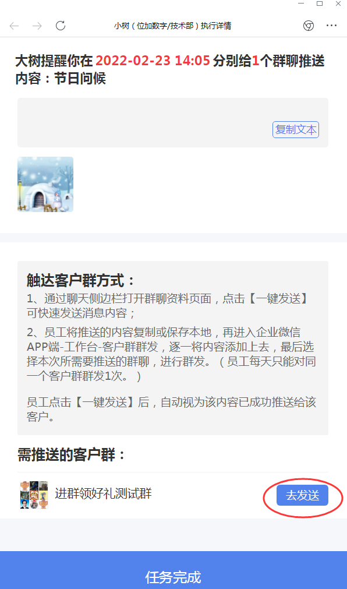Go back using the left arrow
347x589 pixels.
coord(15,26)
